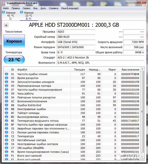Click status icon for attribute BB Неисправимые ошибки
The width and height of the screenshot is (148, 164).
(x=6, y=109)
